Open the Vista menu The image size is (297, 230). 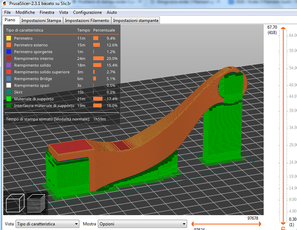[x=63, y=12]
